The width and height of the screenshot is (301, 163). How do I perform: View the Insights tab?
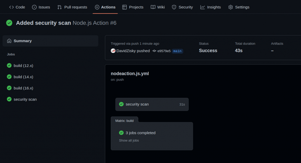(210, 7)
